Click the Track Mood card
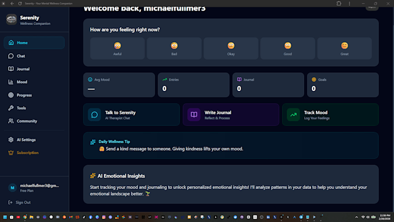The image size is (394, 222). pos(330,115)
